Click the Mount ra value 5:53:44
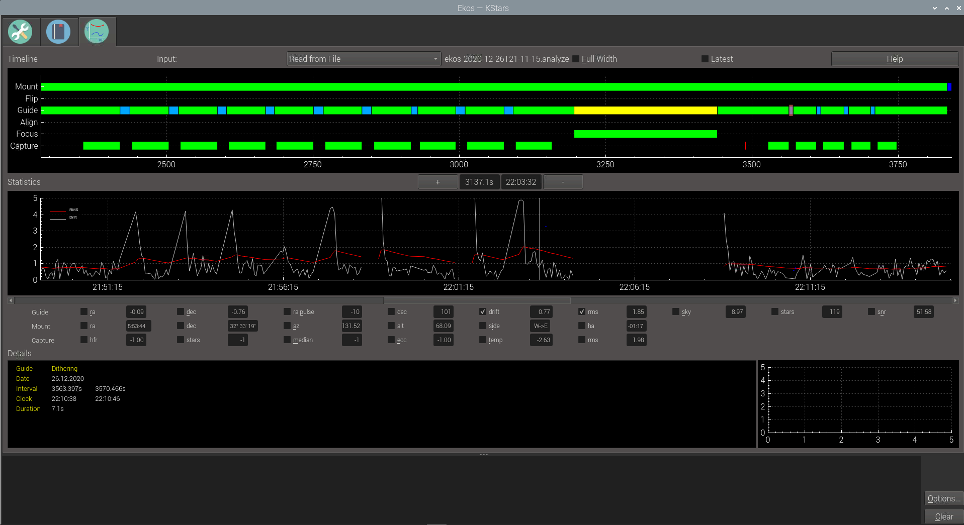 click(x=138, y=326)
